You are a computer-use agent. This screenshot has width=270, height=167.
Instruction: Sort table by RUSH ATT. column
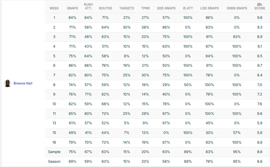[x=88, y=6]
